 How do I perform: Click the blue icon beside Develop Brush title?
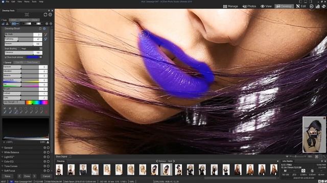click(x=44, y=28)
